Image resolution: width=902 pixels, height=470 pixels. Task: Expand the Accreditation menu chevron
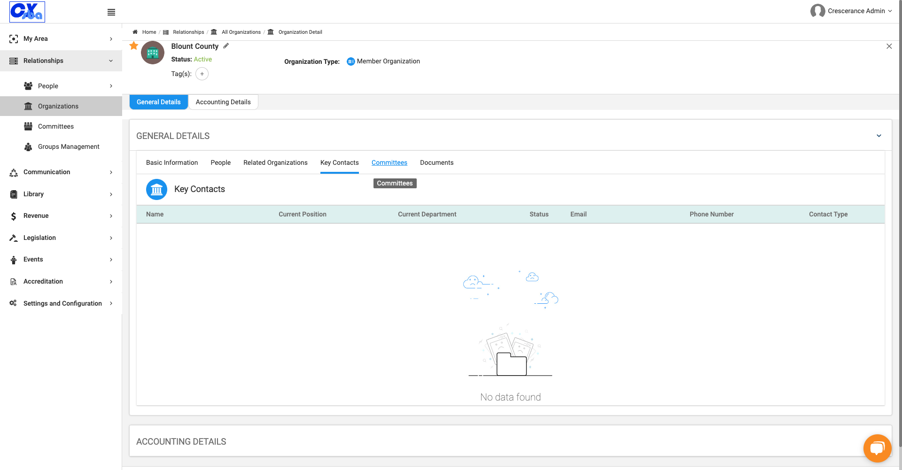tap(111, 282)
